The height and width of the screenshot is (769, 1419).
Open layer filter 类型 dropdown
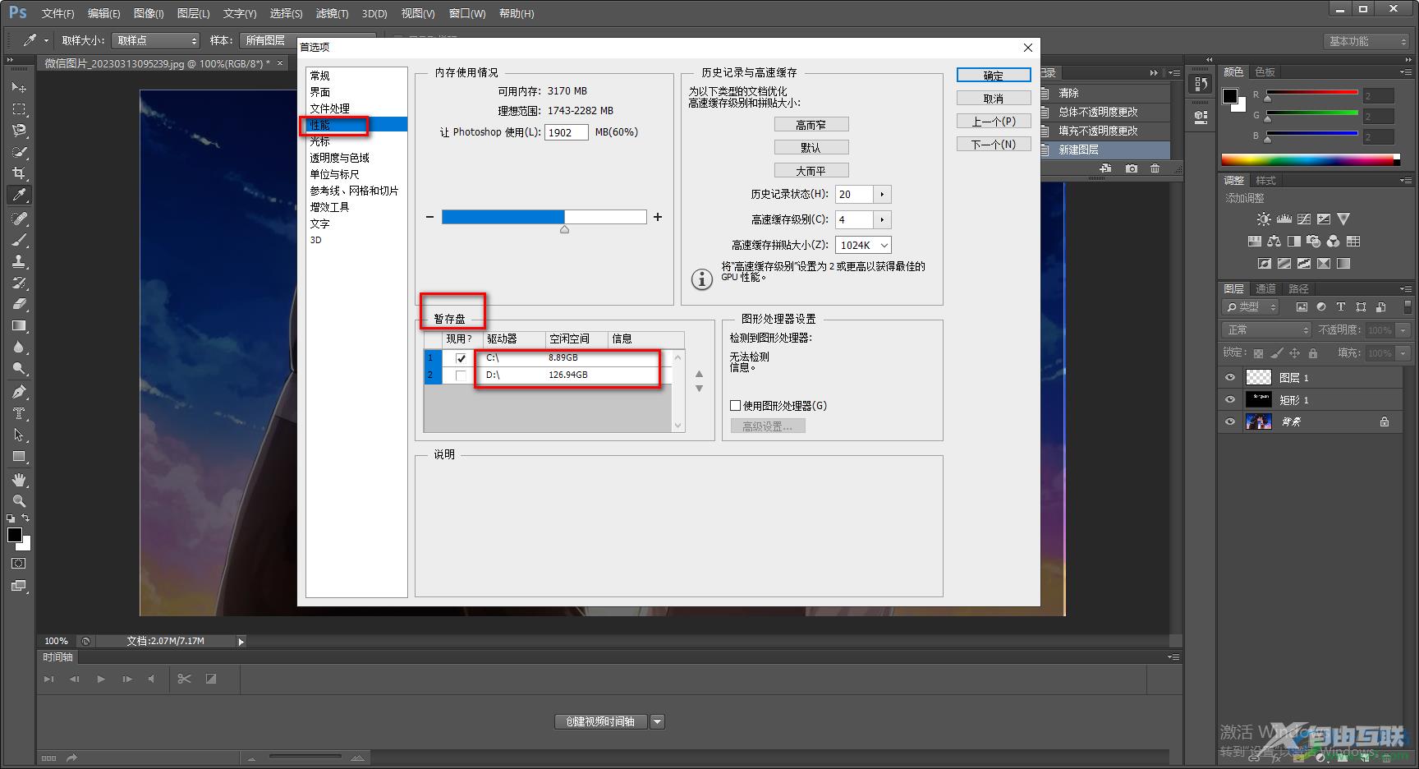(x=1251, y=306)
